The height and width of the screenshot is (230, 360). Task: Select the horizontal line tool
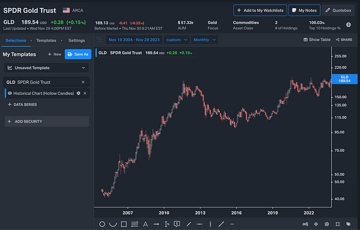(x=200, y=224)
